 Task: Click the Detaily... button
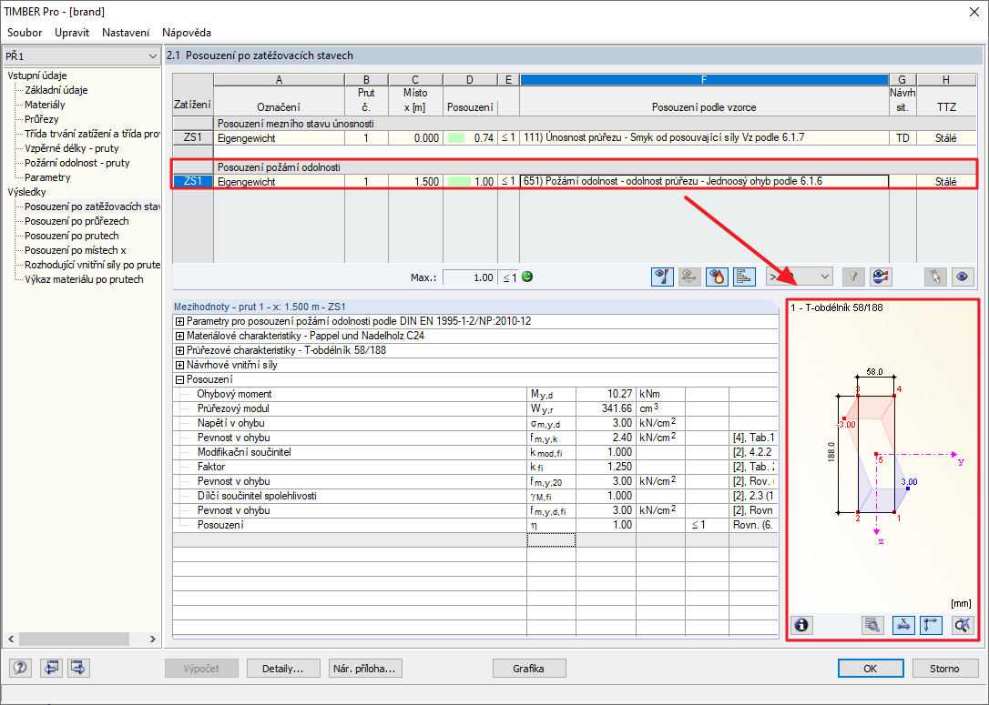point(282,669)
